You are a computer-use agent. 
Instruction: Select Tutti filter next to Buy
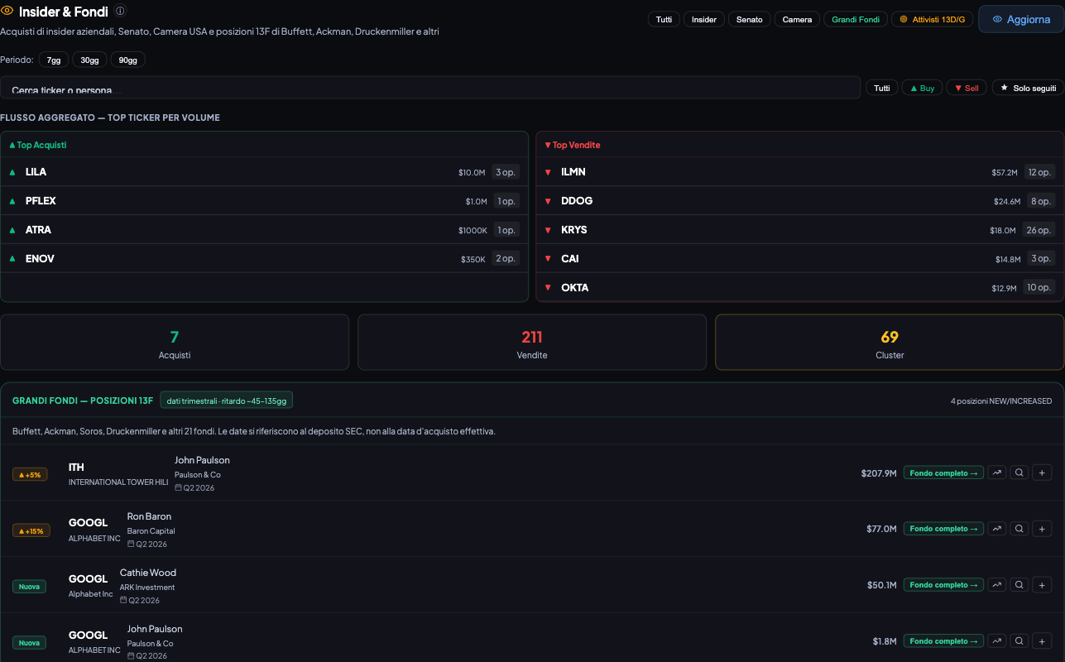pos(882,88)
